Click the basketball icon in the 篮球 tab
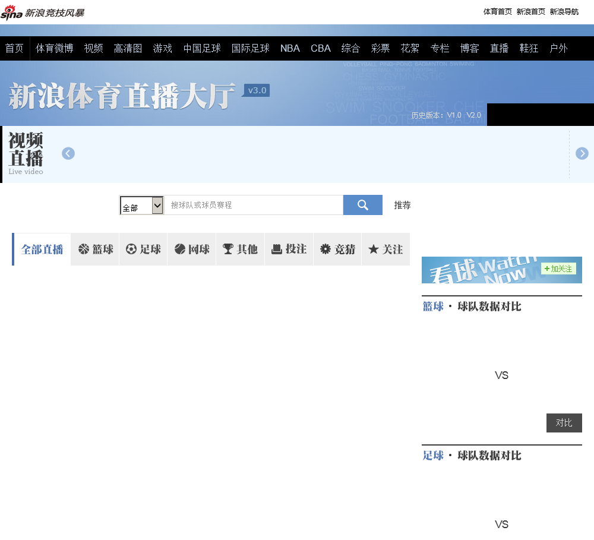The image size is (594, 540). [83, 249]
